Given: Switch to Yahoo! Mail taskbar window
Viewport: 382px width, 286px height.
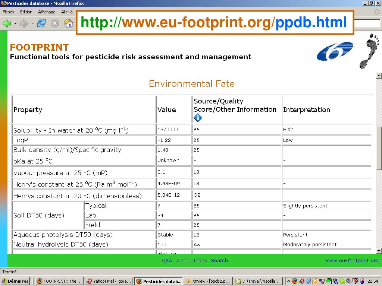Looking at the screenshot, I should (x=109, y=281).
